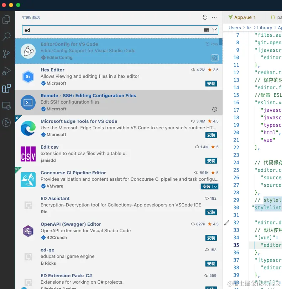Click the EditorConfig mouse logo icon
282x289 pixels.
[x=28, y=51]
